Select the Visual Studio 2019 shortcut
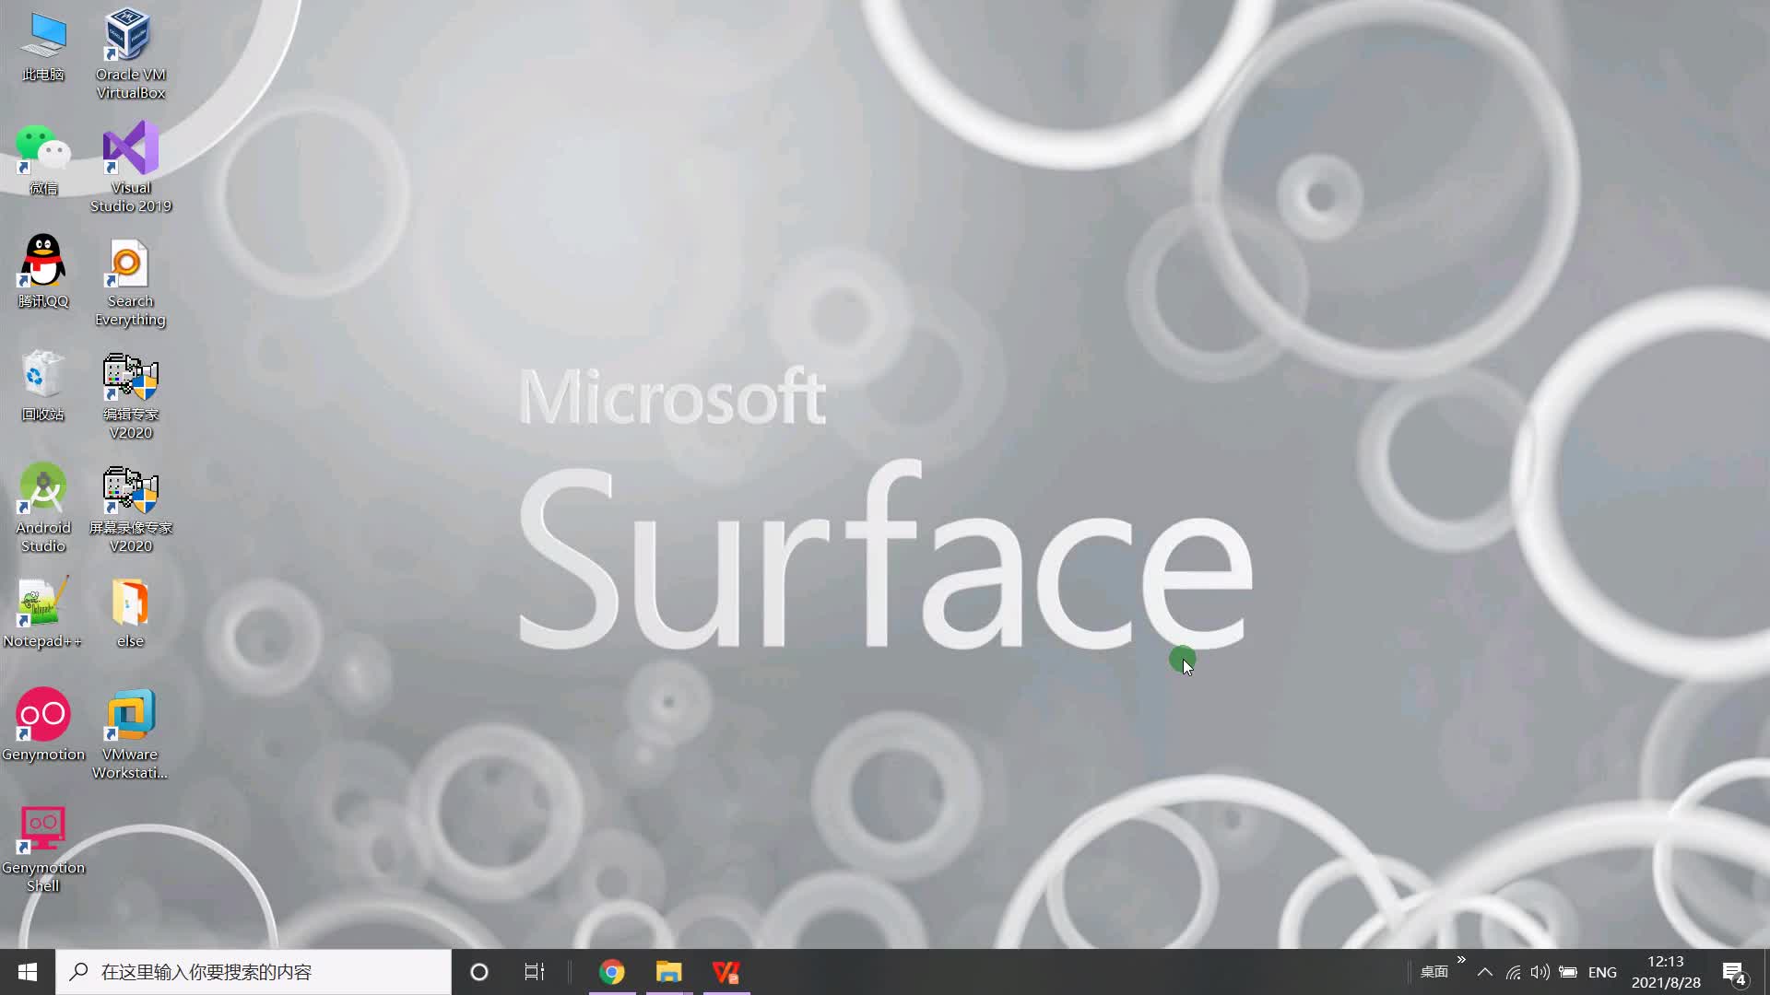 pos(130,168)
